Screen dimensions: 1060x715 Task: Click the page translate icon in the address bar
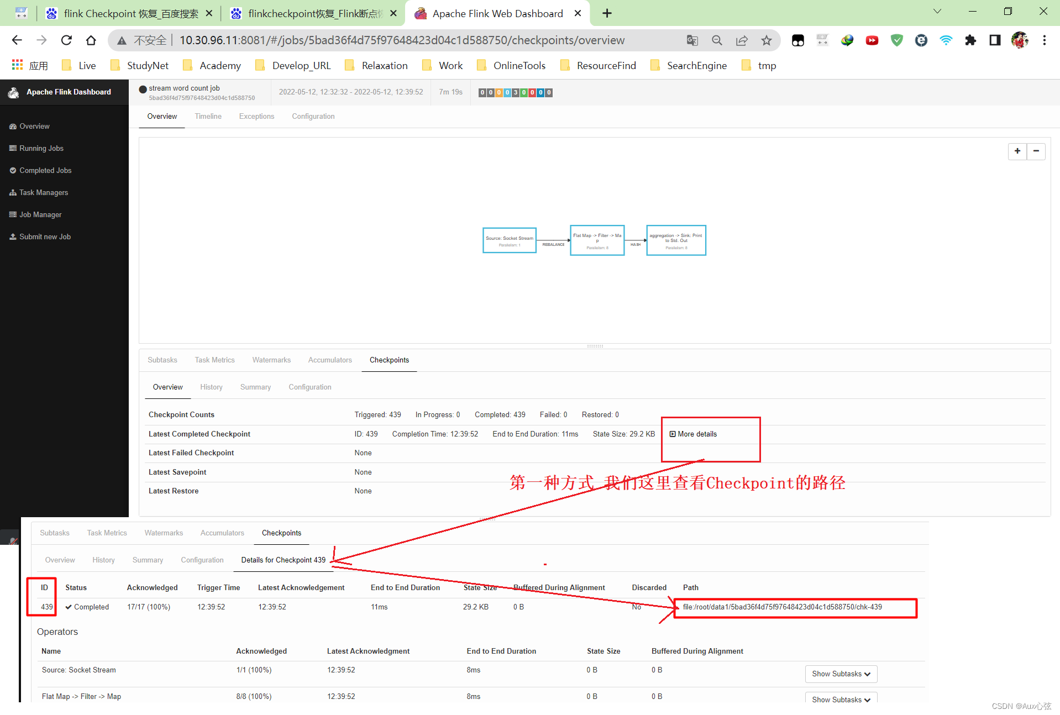692,40
